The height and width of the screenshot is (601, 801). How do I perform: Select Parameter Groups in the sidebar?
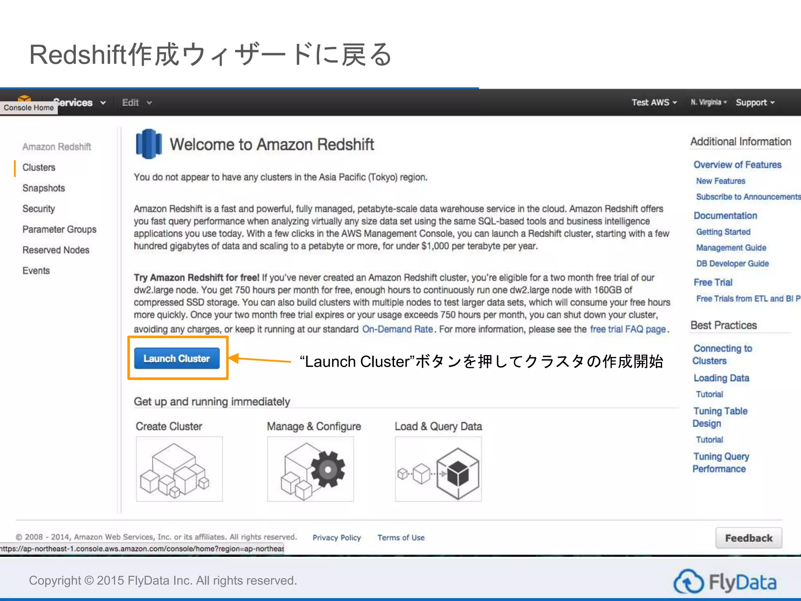pos(59,229)
